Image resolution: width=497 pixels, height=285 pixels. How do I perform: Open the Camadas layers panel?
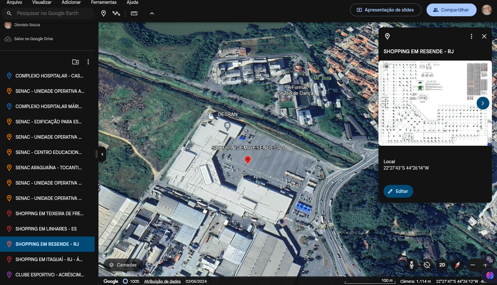click(x=123, y=265)
